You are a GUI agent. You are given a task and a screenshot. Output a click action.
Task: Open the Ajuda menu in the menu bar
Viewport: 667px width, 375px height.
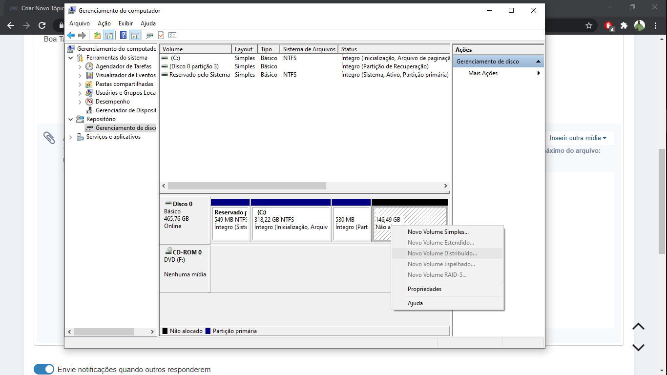(x=148, y=23)
